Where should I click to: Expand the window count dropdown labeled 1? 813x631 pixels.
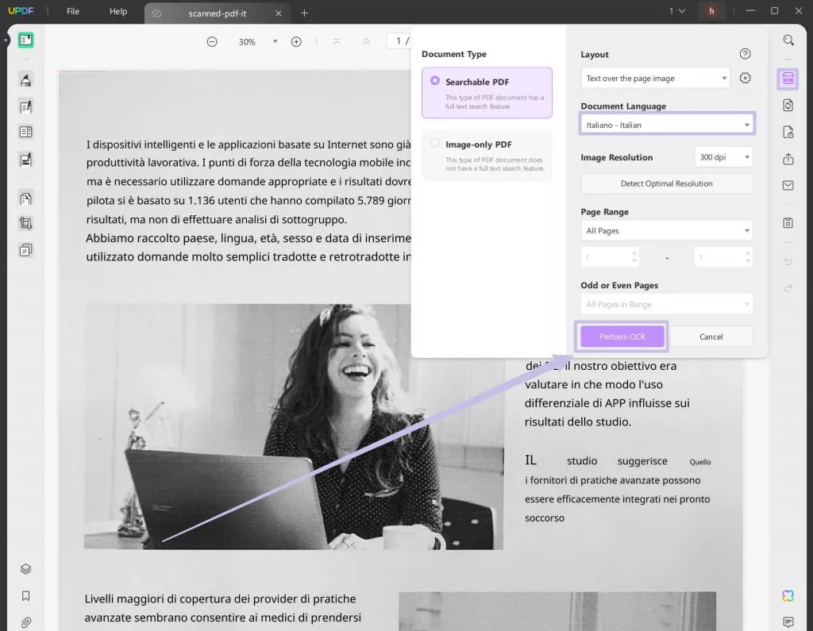click(676, 11)
